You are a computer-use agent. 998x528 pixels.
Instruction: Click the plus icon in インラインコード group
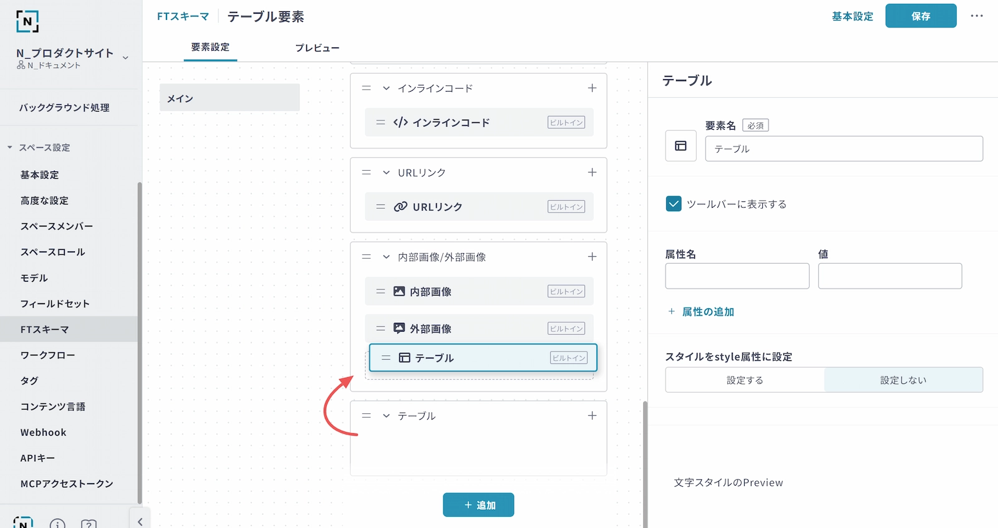(x=592, y=89)
